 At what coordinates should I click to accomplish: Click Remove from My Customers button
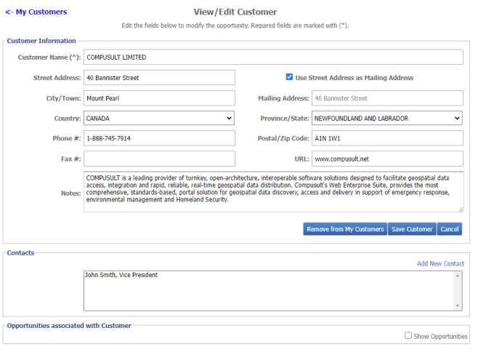click(x=345, y=229)
